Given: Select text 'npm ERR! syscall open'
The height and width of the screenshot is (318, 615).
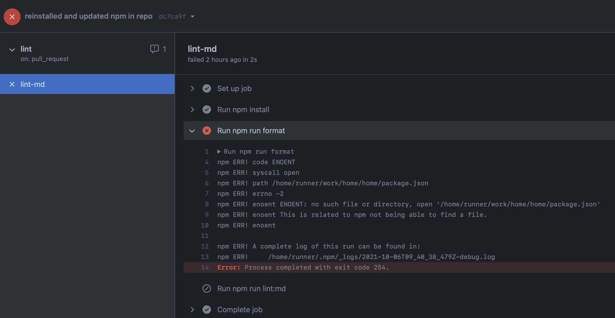Looking at the screenshot, I should click(x=258, y=173).
